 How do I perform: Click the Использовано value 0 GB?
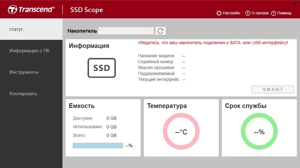coord(112,127)
